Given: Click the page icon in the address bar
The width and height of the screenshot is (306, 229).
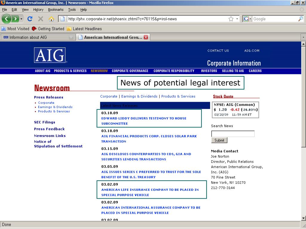Looking at the screenshot, I should 62,19.
